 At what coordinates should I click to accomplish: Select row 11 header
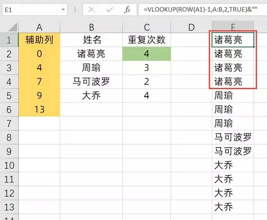coord(9,179)
